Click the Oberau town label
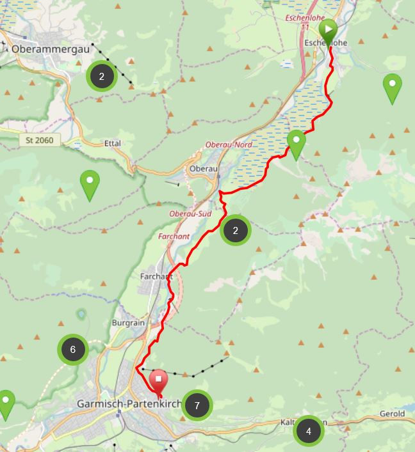Viewport: 415px width, 452px height. click(x=203, y=169)
